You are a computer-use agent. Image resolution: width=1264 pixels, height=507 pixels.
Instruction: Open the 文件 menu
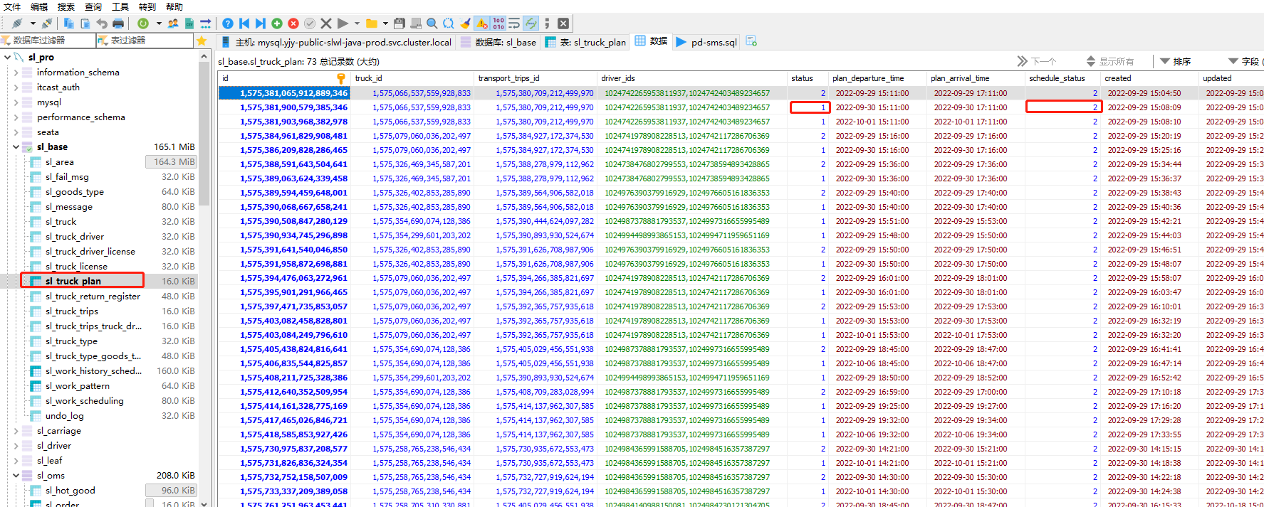[12, 6]
